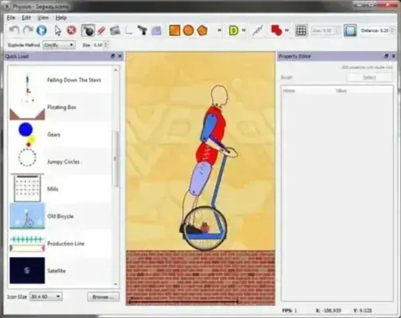Click the grid Size spin box
401x318 pixels.
click(x=326, y=31)
